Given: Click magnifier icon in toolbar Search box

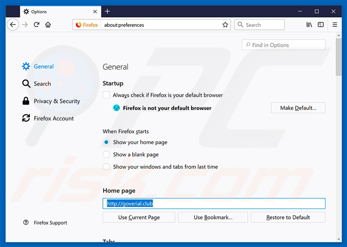Looking at the screenshot, I should click(240, 25).
